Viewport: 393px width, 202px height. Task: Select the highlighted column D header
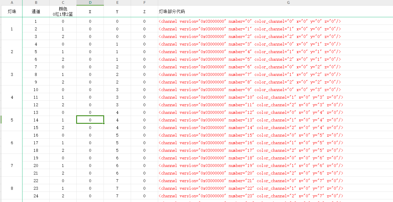click(90, 3)
